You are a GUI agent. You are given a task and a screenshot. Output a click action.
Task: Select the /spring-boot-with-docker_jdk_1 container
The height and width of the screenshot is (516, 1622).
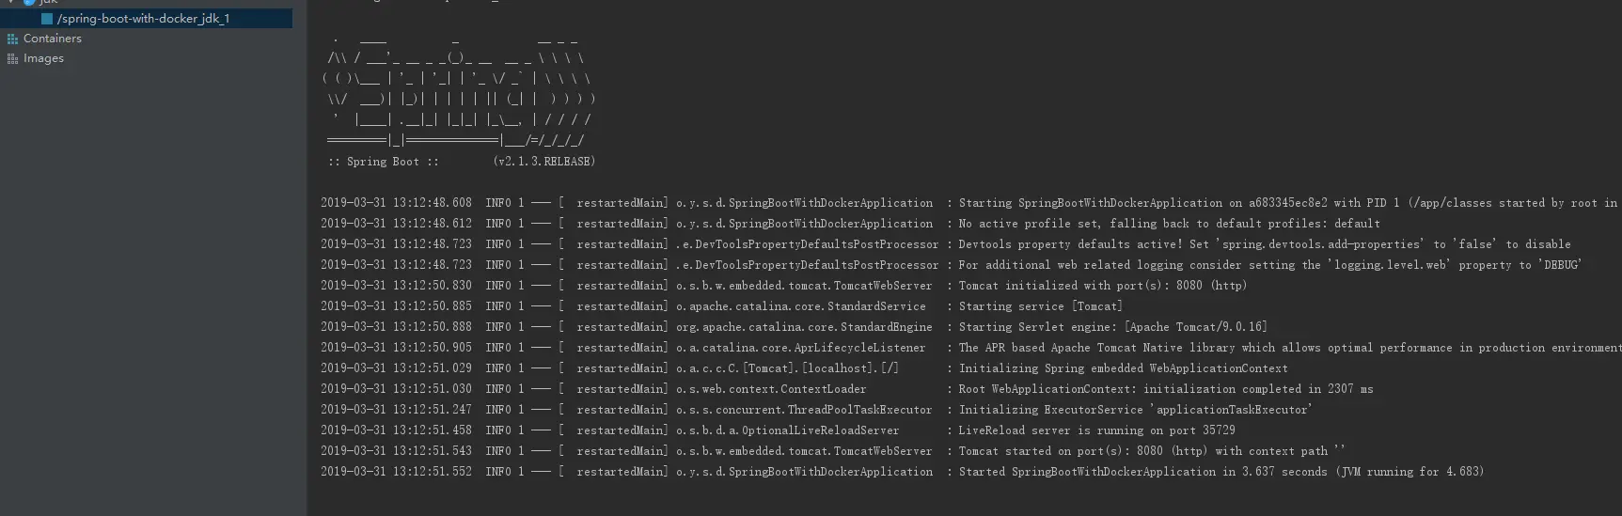click(x=146, y=19)
